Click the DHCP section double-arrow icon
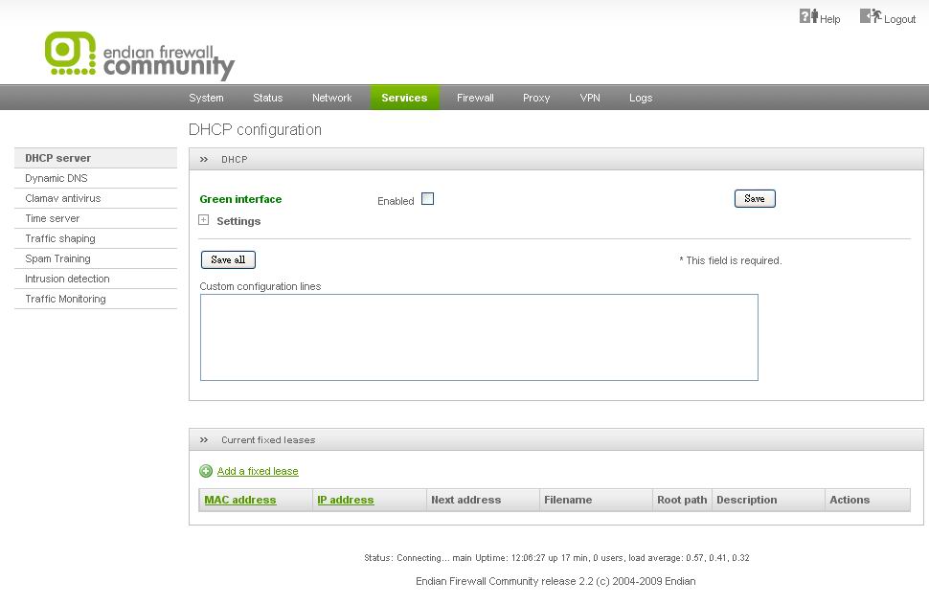Viewport: 929px width, 604px height. [x=204, y=159]
